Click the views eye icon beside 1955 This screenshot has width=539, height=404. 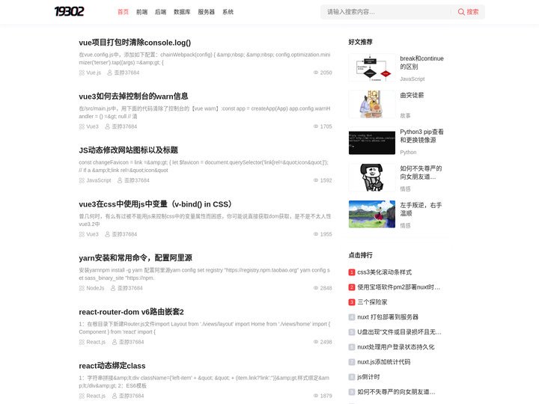pyautogui.click(x=316, y=234)
